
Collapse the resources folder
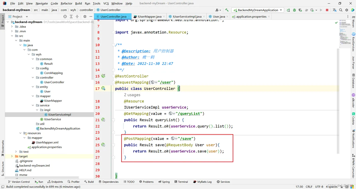pos(20,133)
